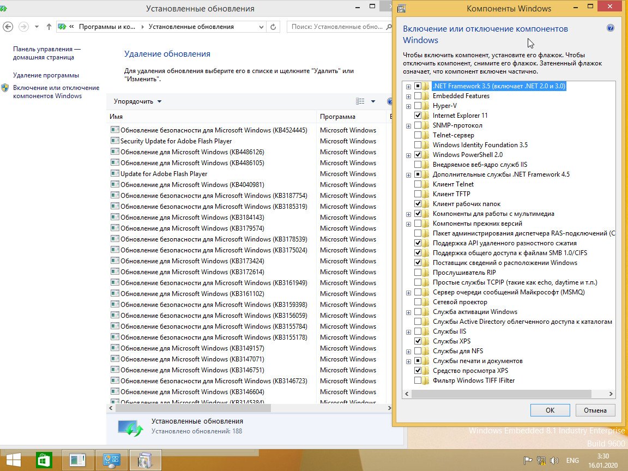The image size is (628, 471).
Task: Sort by the Программа column header
Action: [x=337, y=117]
